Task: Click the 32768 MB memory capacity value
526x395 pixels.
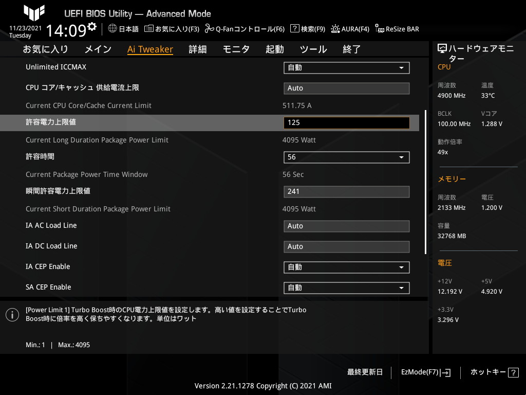Action: coord(452,236)
